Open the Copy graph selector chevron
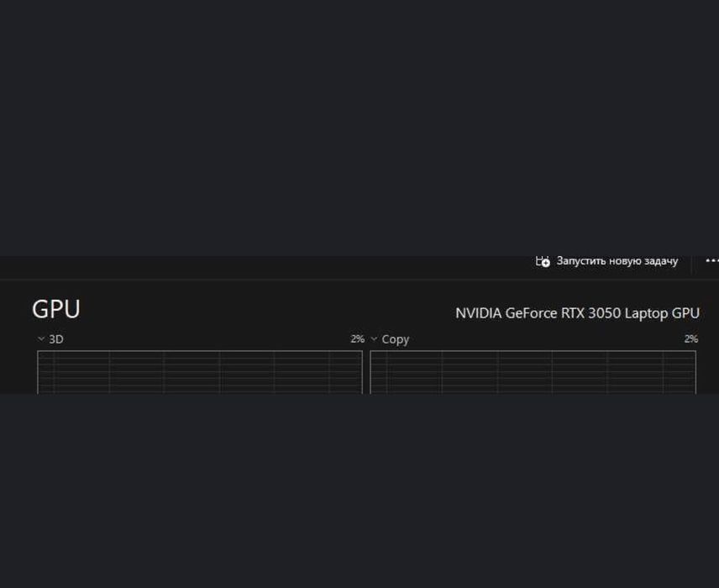The width and height of the screenshot is (719, 588). [x=374, y=339]
